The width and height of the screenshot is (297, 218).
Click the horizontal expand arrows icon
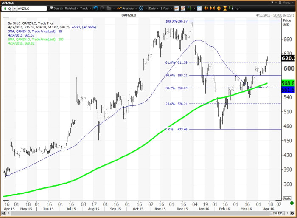207,8
